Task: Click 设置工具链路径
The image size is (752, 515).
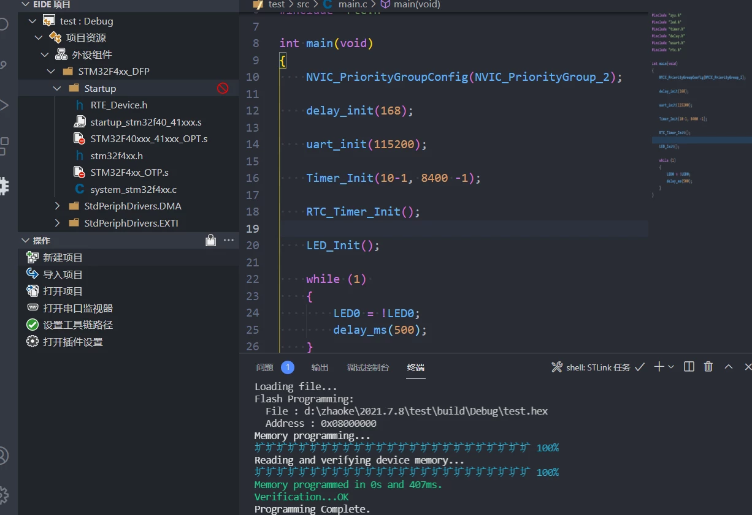Action: [x=78, y=325]
